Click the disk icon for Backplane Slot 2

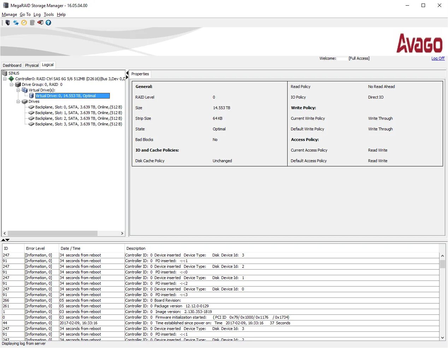tap(31, 118)
